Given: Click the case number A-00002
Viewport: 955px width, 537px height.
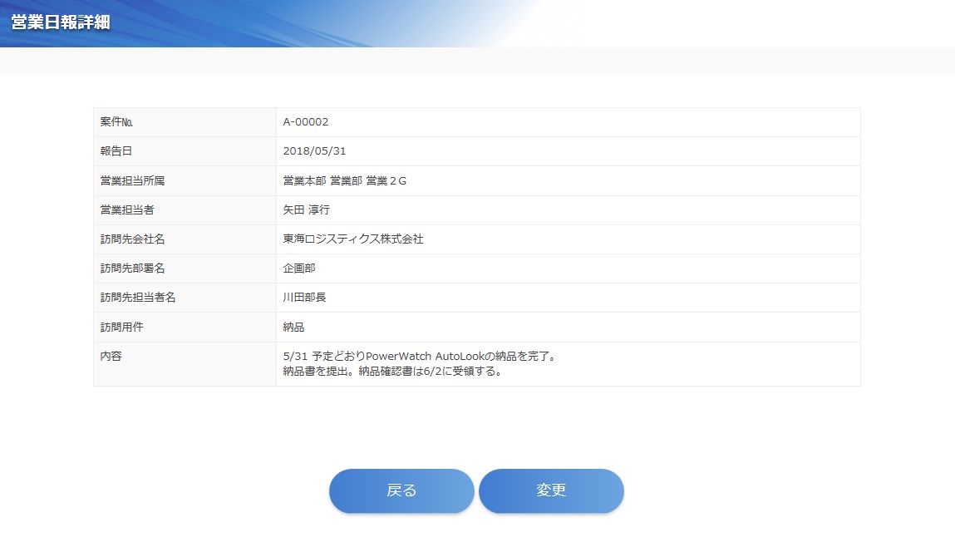Looking at the screenshot, I should [306, 122].
